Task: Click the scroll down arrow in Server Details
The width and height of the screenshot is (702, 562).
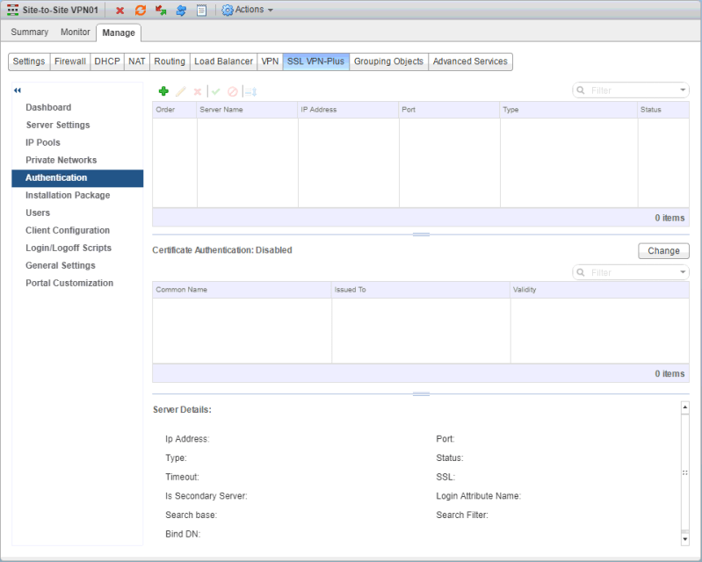Action: tap(684, 537)
